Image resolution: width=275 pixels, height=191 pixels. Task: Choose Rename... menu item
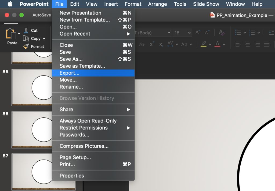(x=93, y=87)
